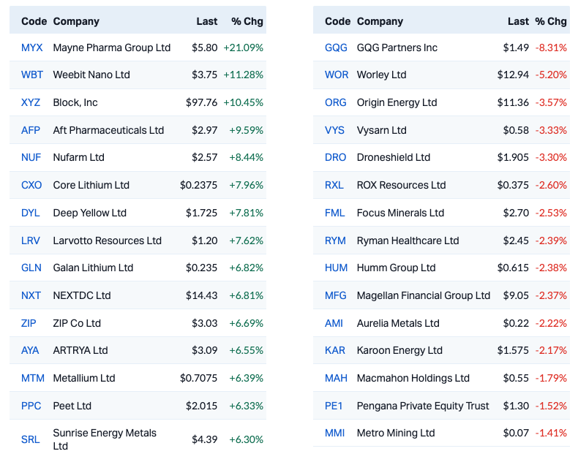The image size is (578, 454).
Task: Select the Worley Ltd company name
Action: pos(381,75)
